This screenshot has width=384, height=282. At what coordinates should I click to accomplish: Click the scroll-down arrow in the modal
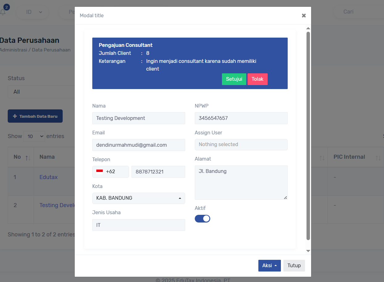[308, 251]
